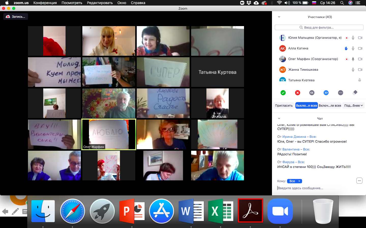This screenshot has width=366, height=228.
Task: Open Spotlight search in menu bar
Action: [342, 3]
